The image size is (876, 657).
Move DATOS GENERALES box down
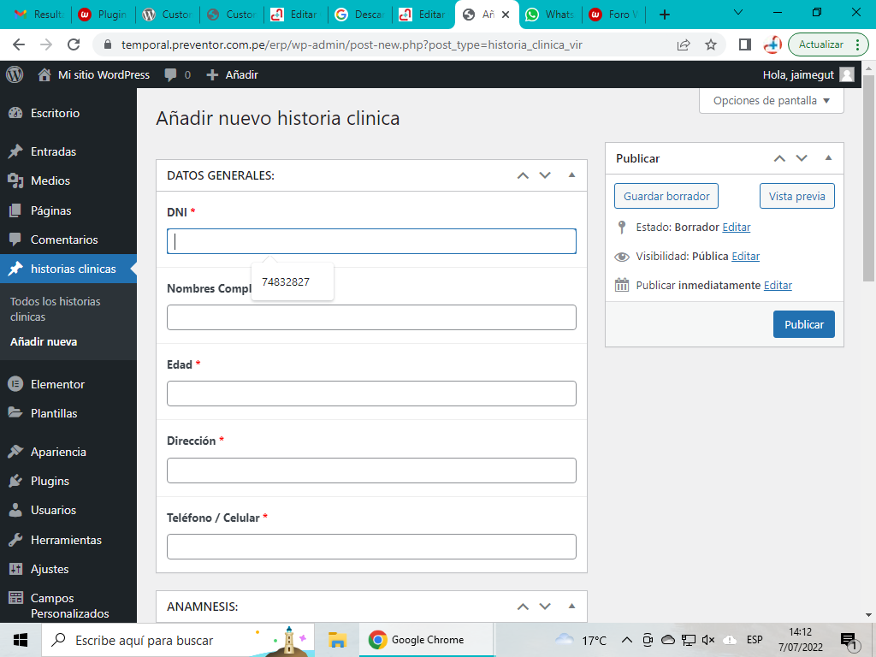pos(545,175)
